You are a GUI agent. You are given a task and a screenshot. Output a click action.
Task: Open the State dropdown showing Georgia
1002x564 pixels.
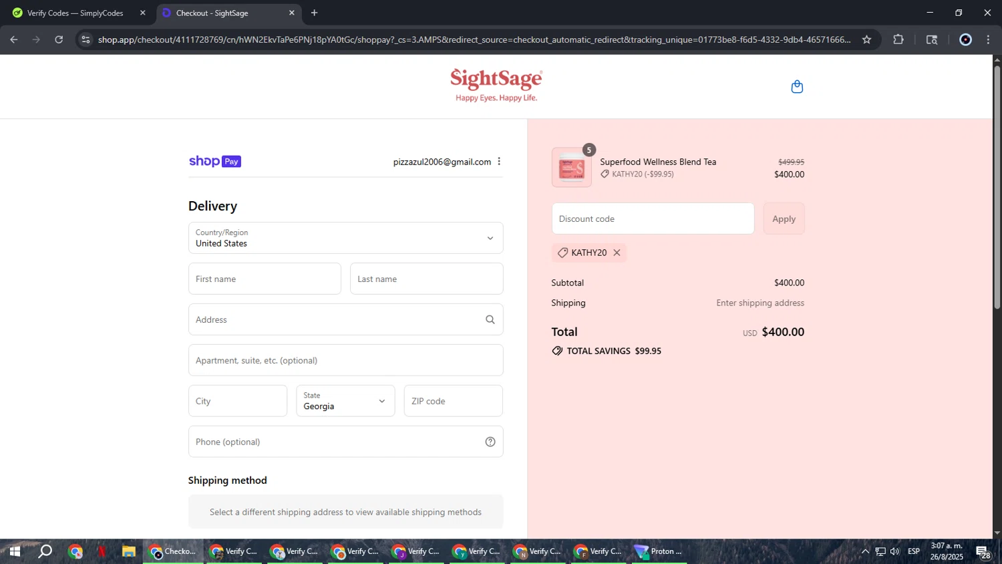coord(345,401)
